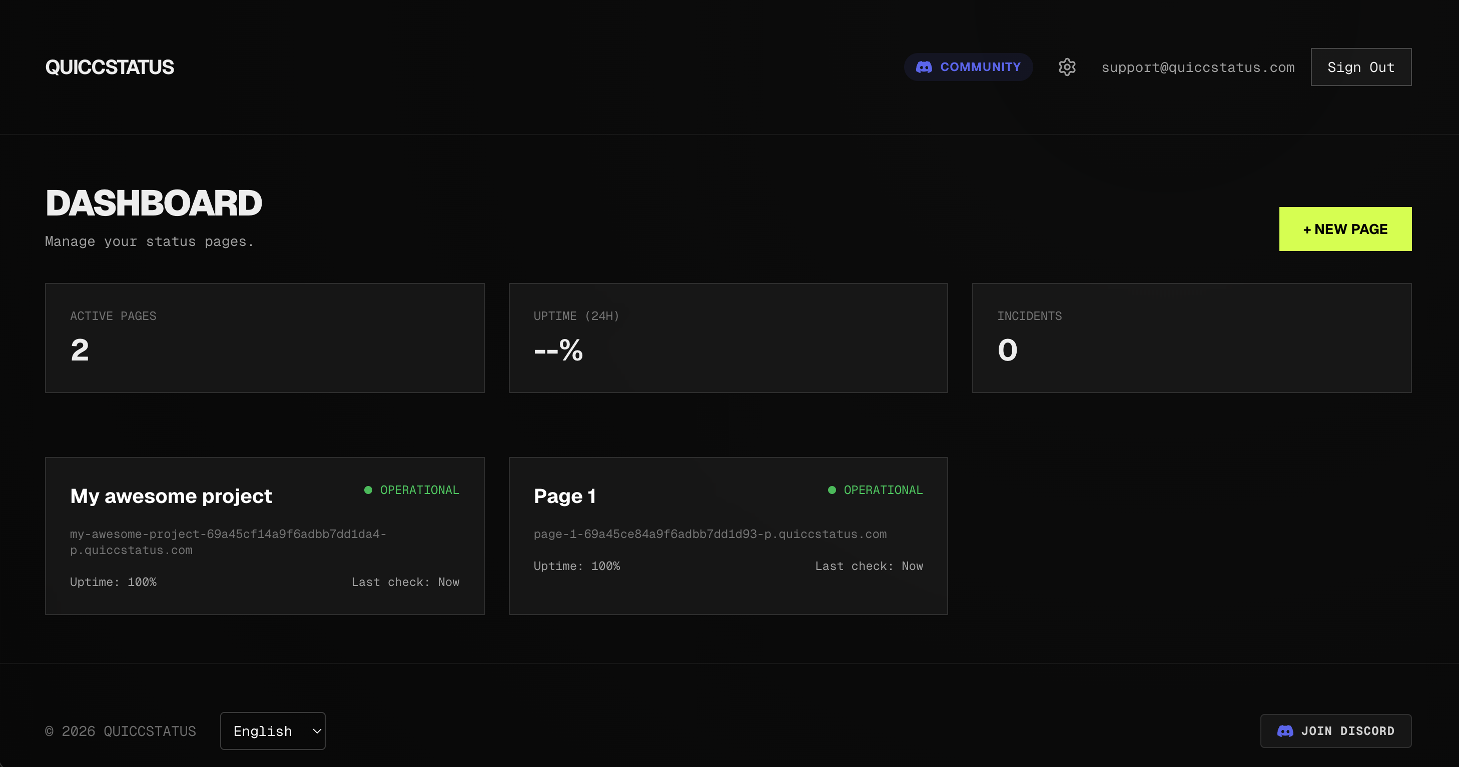Image resolution: width=1459 pixels, height=767 pixels.
Task: Click the Uptime 100% indicator on Page 1
Action: point(576,565)
